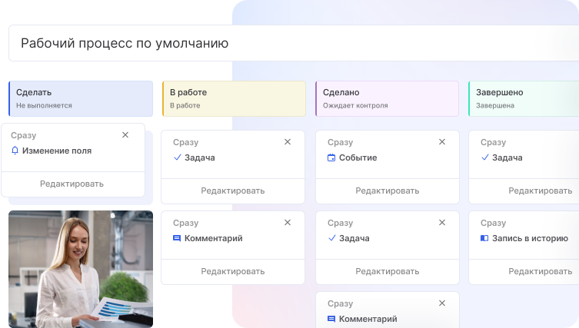Select the Сделано column header

tap(388, 98)
